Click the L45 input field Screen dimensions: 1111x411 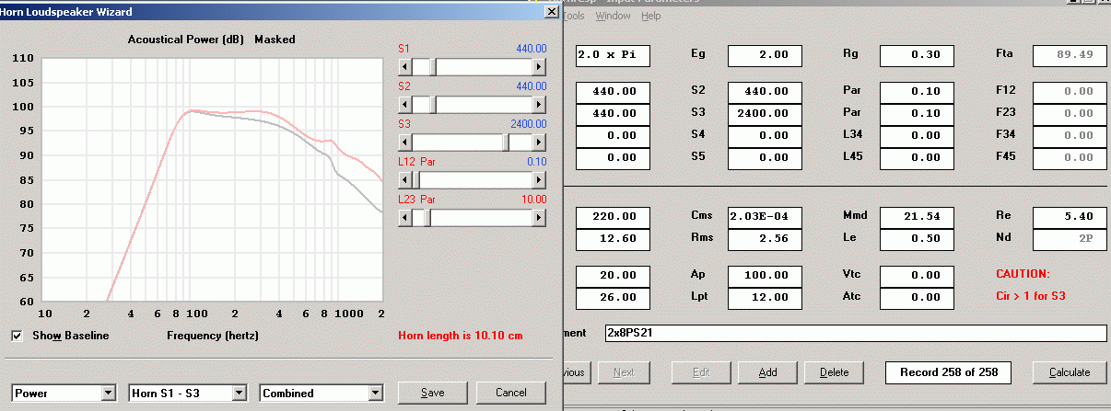pyautogui.click(x=917, y=158)
